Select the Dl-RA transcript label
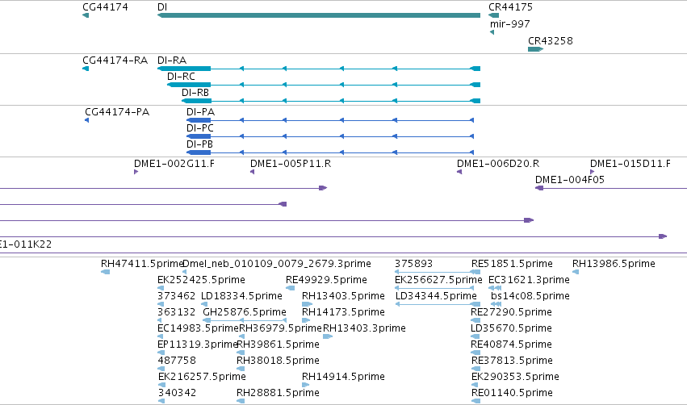This screenshot has width=687, height=405. [172, 61]
